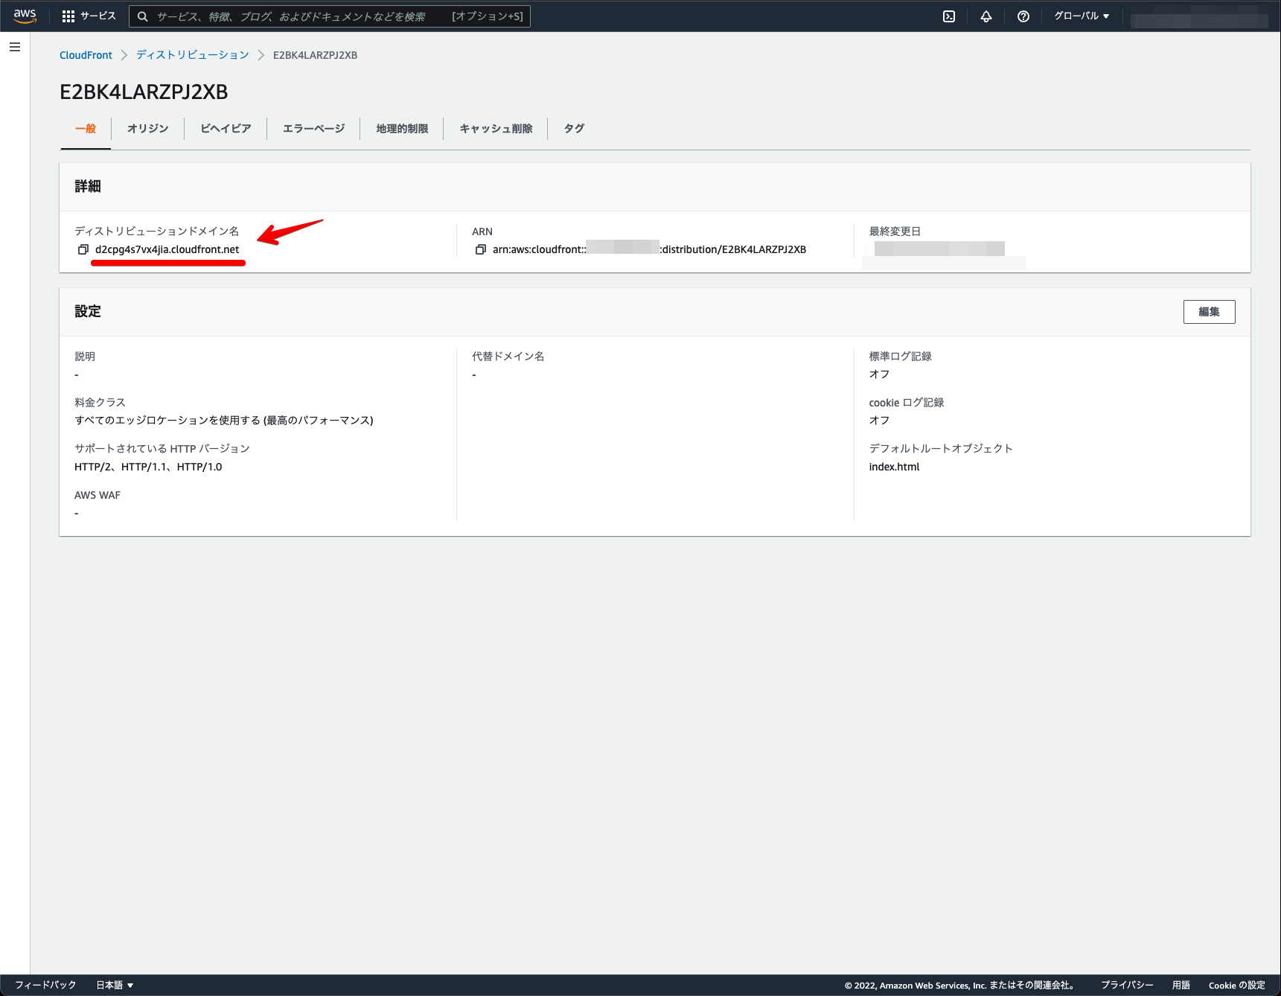Screen dimensions: 1281x996
Task: Click the 説明 label
Action: [x=85, y=357]
